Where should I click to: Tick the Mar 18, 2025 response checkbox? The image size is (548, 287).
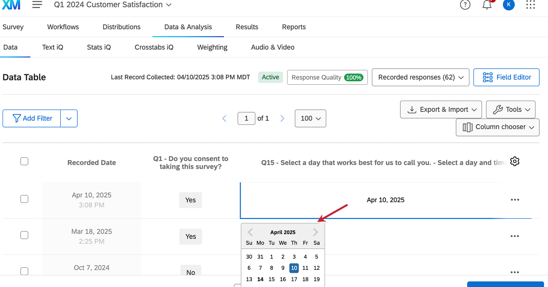(24, 235)
